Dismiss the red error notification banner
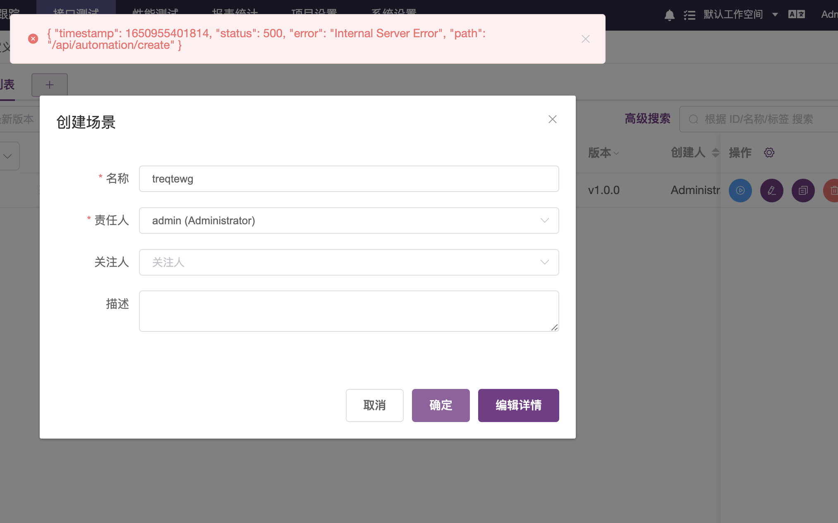 point(585,39)
